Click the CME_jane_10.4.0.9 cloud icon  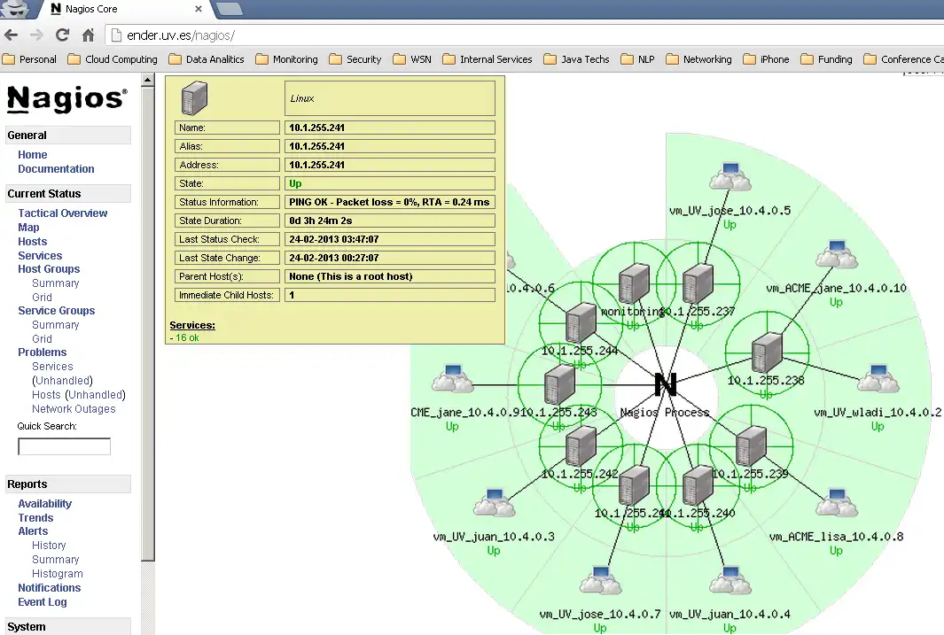tap(453, 379)
